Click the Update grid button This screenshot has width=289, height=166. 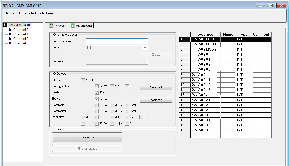coord(87,137)
